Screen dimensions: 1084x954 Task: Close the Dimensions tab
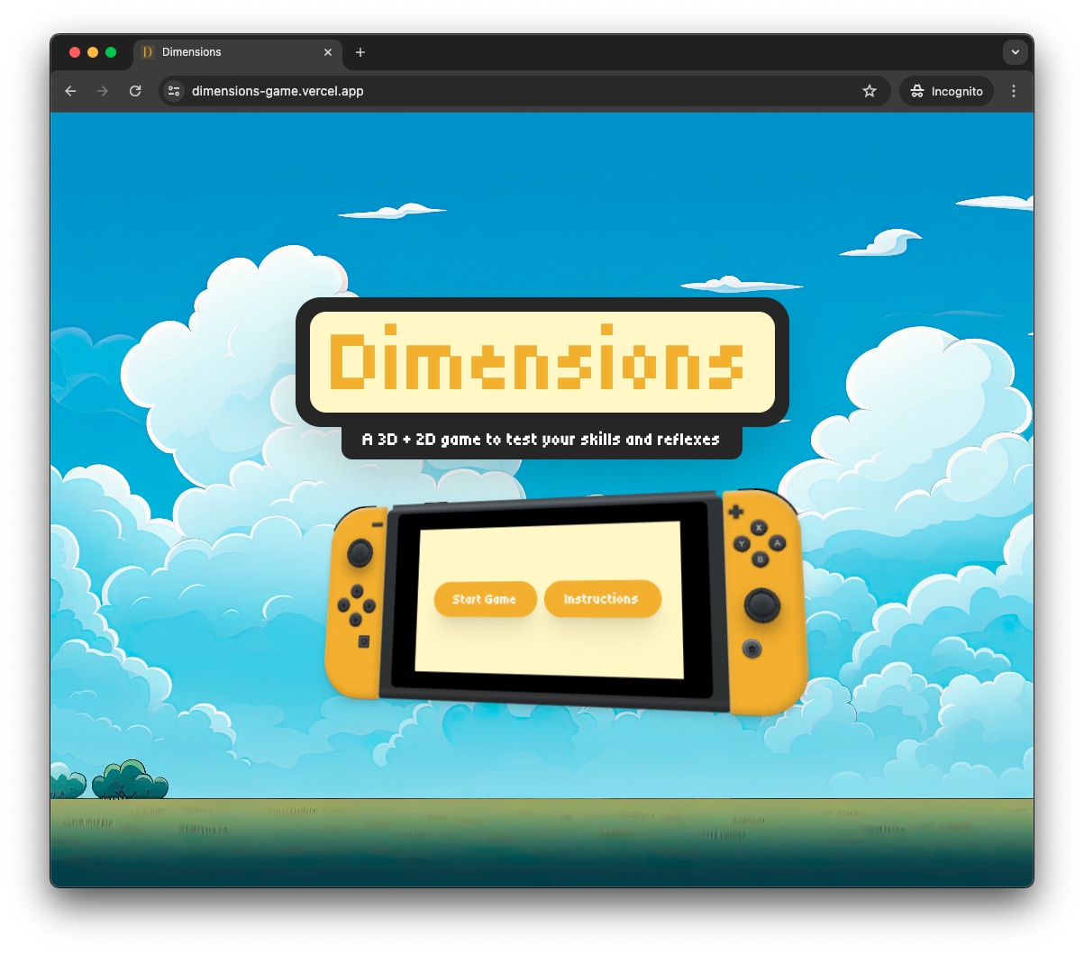tap(328, 52)
